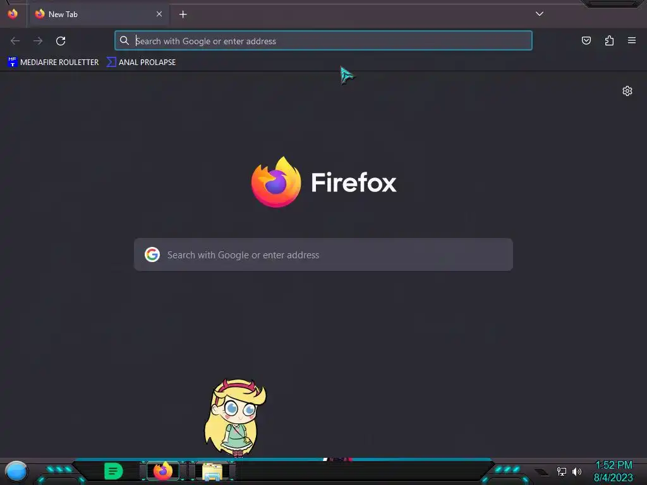Open File Explorer from the taskbar

tap(212, 472)
